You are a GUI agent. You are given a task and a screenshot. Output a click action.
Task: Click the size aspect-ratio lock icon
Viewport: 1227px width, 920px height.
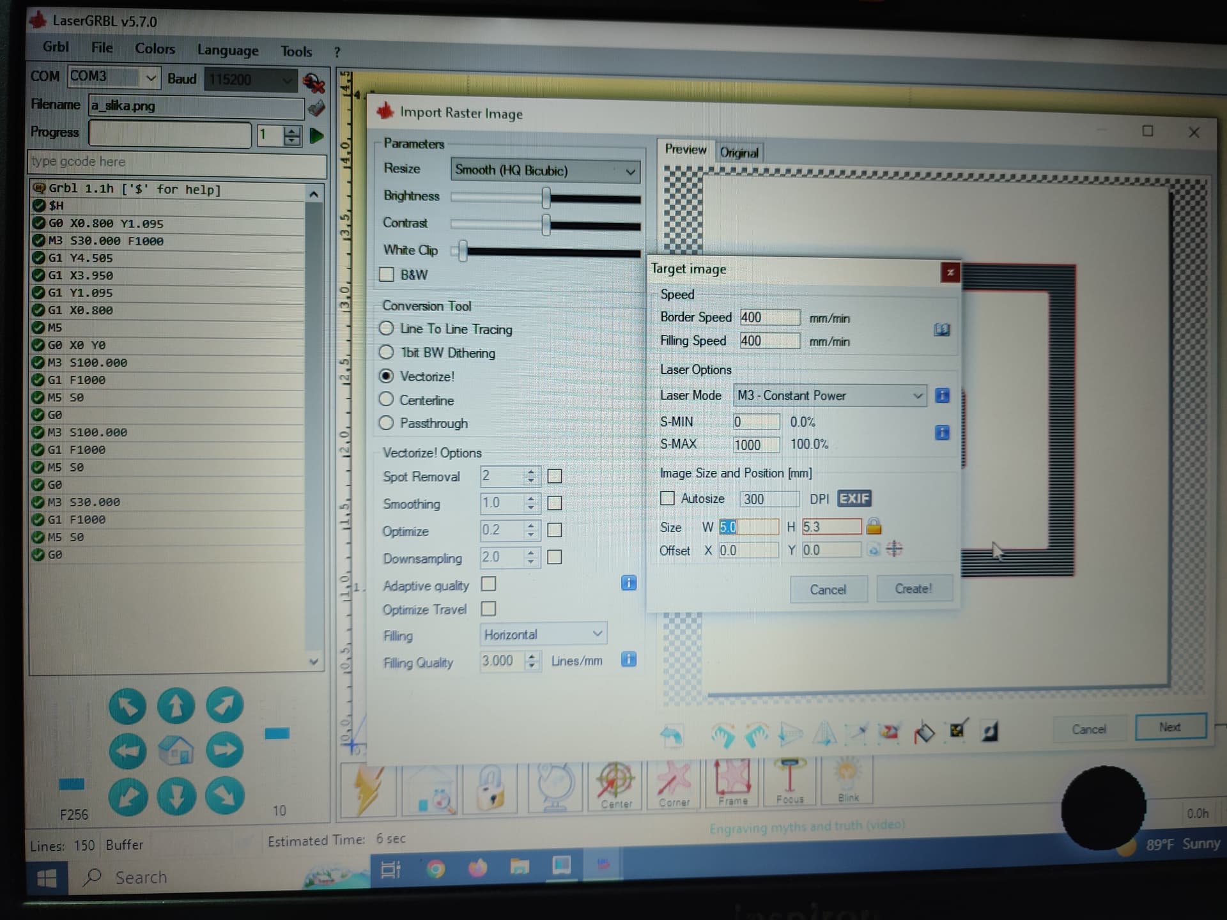[874, 526]
